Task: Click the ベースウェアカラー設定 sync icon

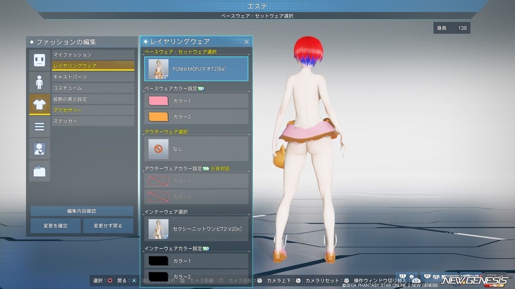Action: tap(201, 89)
